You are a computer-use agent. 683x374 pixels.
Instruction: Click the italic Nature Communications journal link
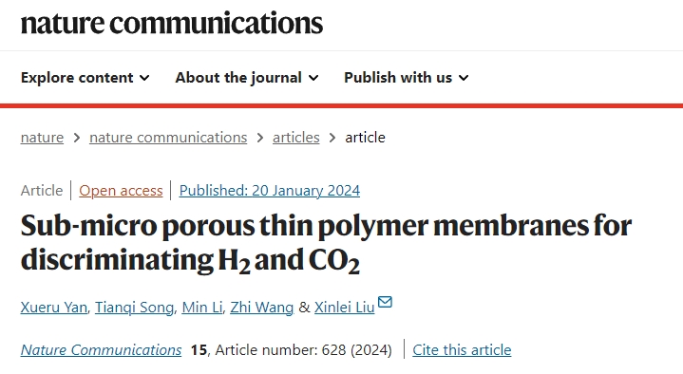101,350
